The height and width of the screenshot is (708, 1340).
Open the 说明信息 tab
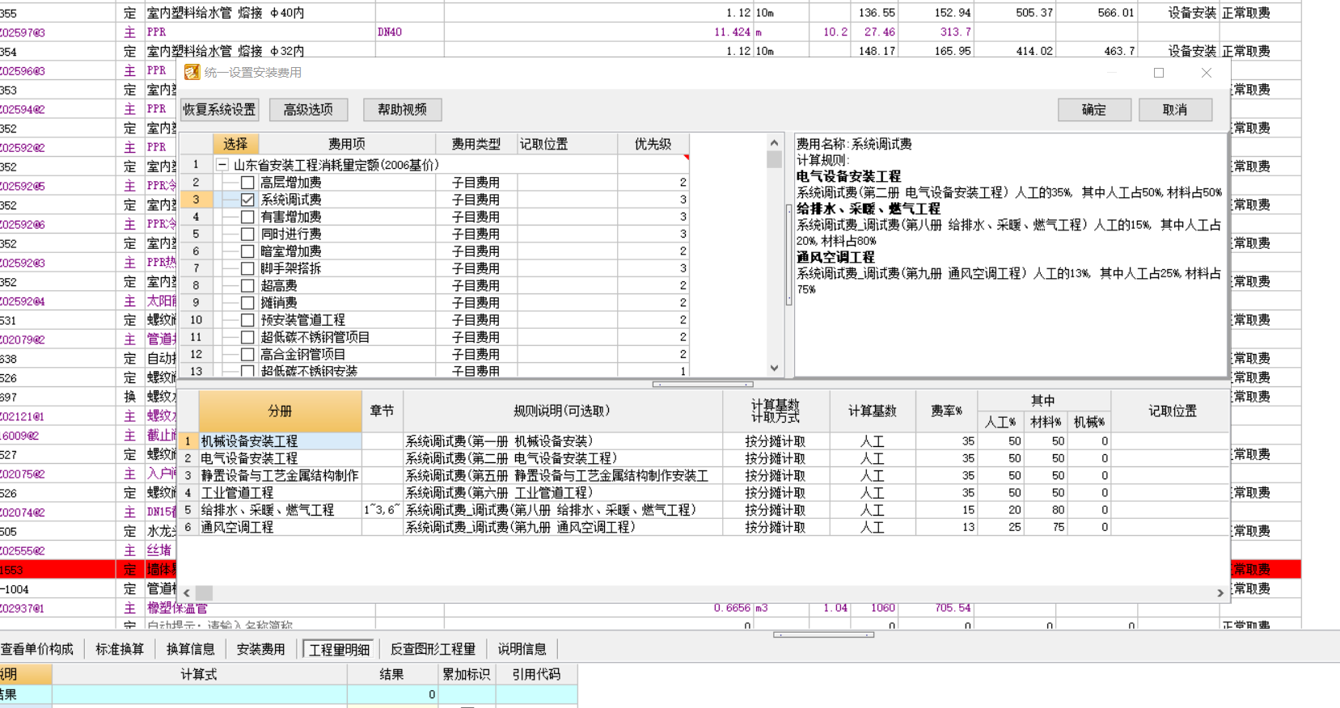[x=522, y=649]
